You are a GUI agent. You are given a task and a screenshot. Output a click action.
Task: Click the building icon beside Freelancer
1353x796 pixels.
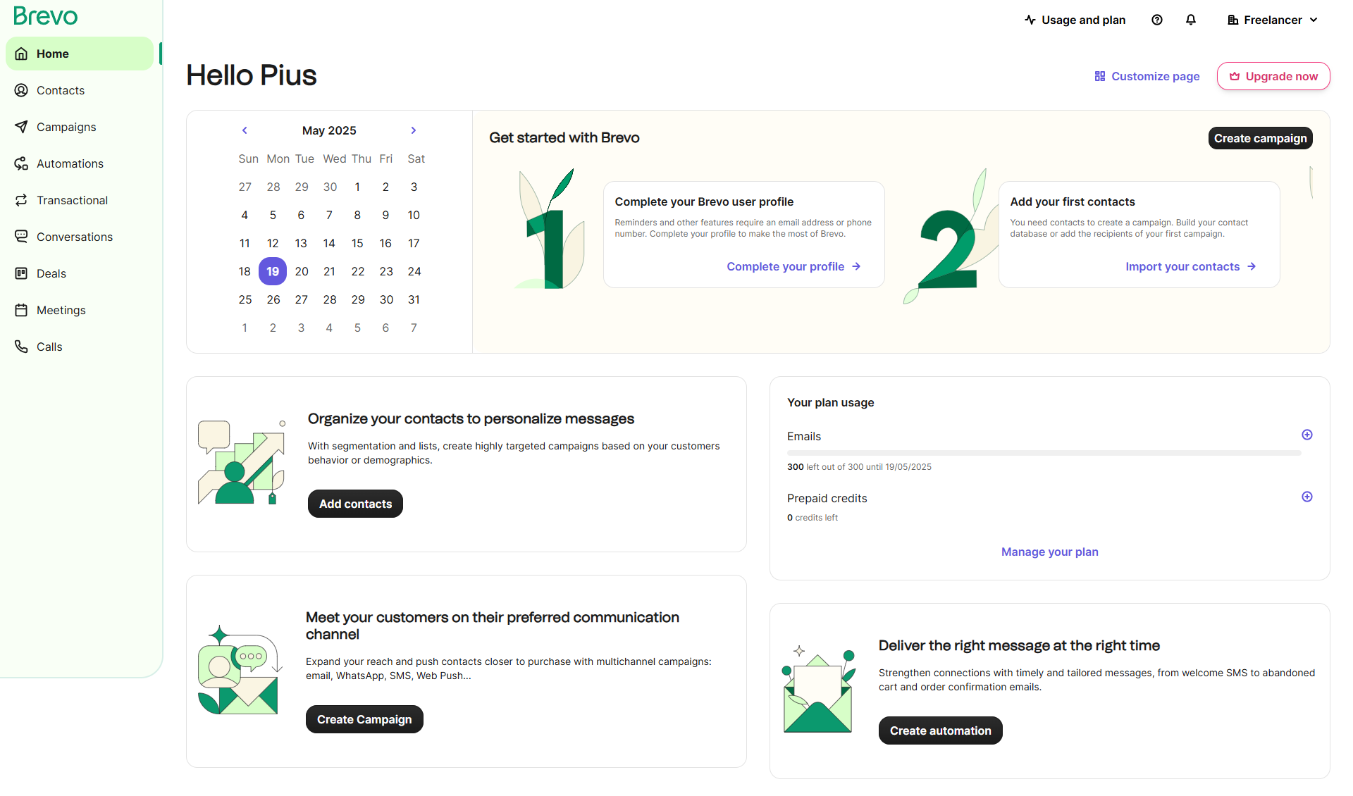(1233, 20)
